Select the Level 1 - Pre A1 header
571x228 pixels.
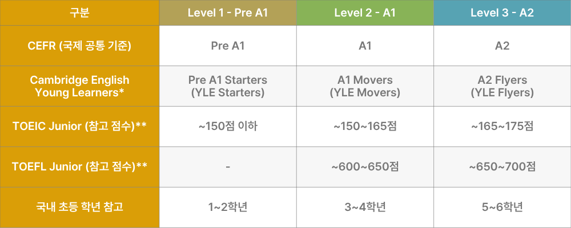(x=228, y=13)
